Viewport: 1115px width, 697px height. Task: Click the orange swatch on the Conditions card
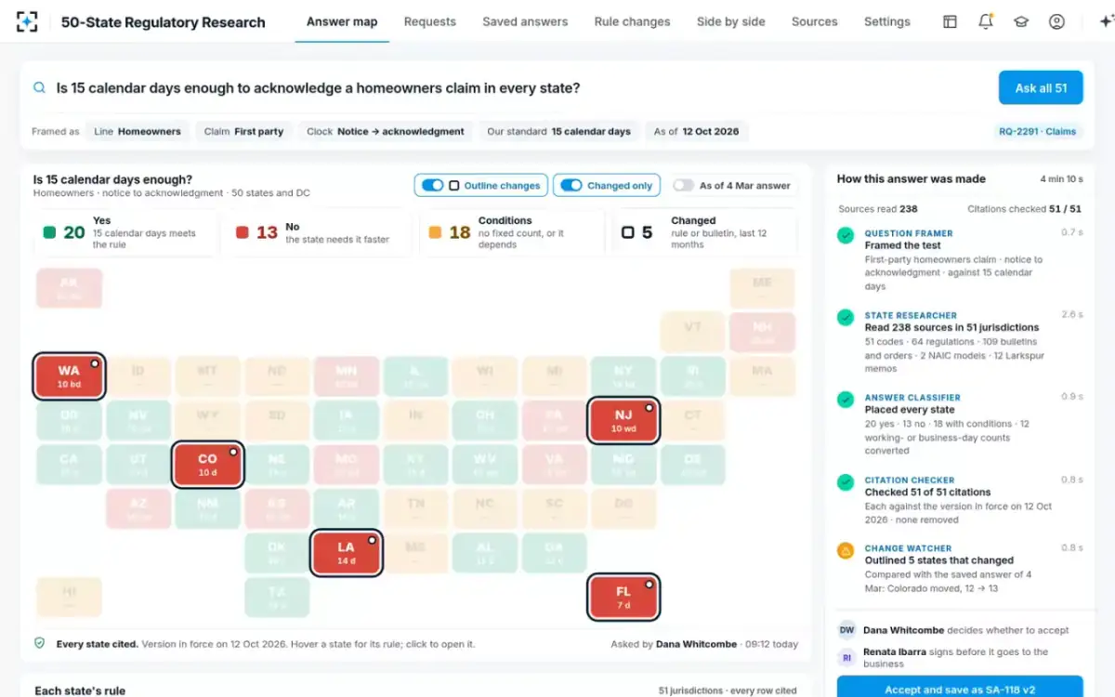tap(435, 232)
